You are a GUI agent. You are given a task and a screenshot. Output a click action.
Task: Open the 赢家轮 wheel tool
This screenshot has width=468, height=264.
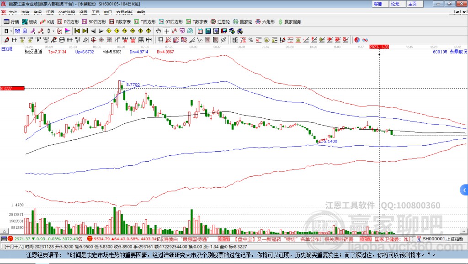243,22
